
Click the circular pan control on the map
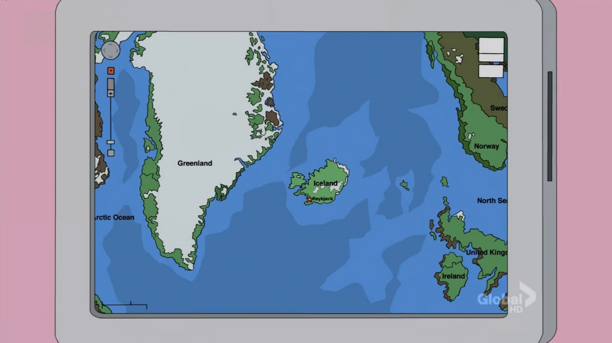110,50
